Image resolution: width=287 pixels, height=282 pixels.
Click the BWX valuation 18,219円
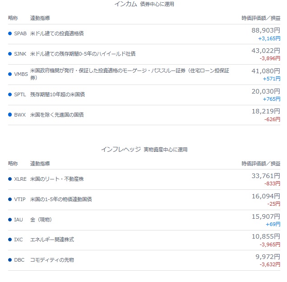tap(266, 112)
